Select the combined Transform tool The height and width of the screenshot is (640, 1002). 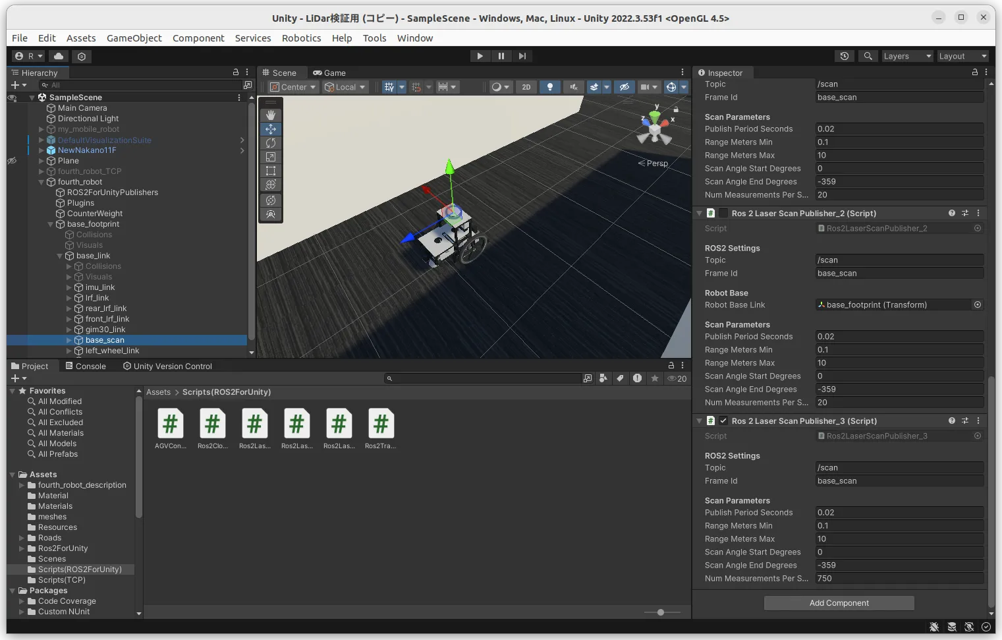point(271,185)
